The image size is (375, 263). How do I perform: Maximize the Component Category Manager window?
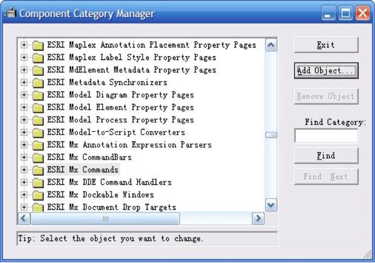pos(345,13)
